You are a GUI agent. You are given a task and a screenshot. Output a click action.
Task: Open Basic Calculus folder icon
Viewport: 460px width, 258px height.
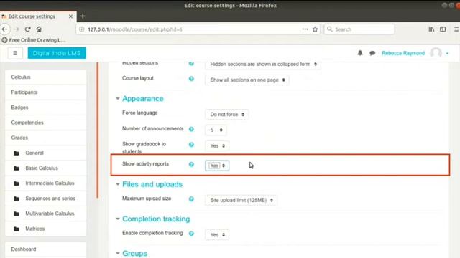[x=17, y=168]
